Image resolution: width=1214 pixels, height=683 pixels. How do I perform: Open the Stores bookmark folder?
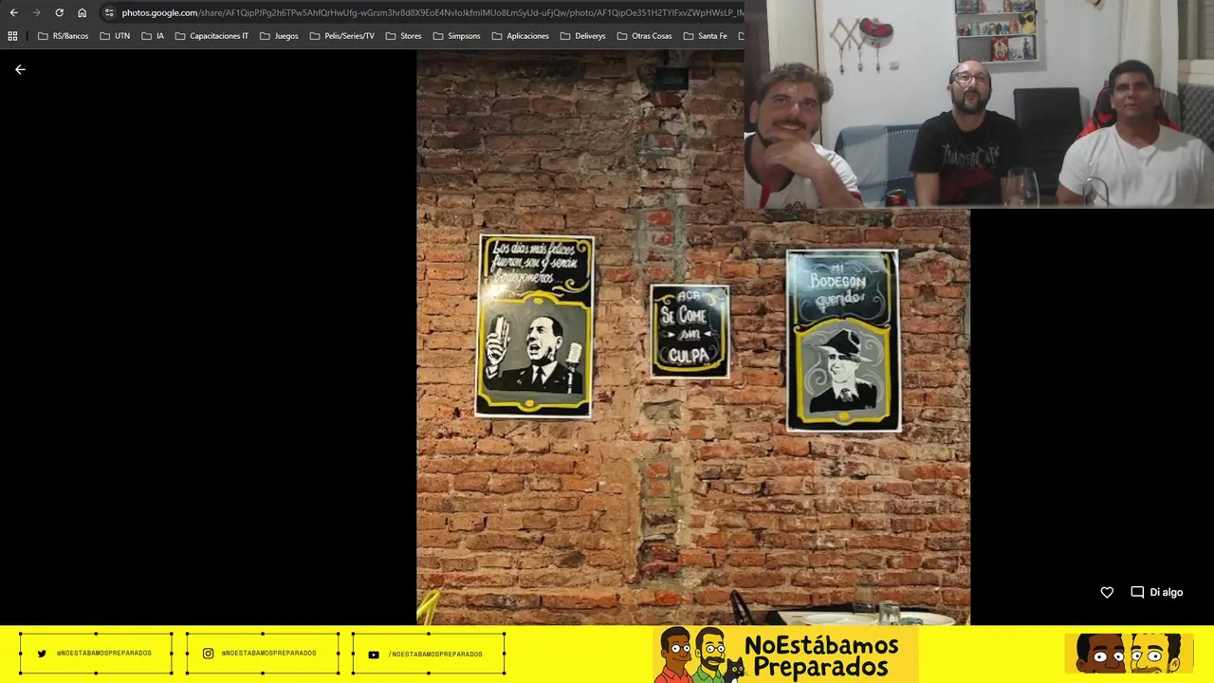click(x=404, y=36)
